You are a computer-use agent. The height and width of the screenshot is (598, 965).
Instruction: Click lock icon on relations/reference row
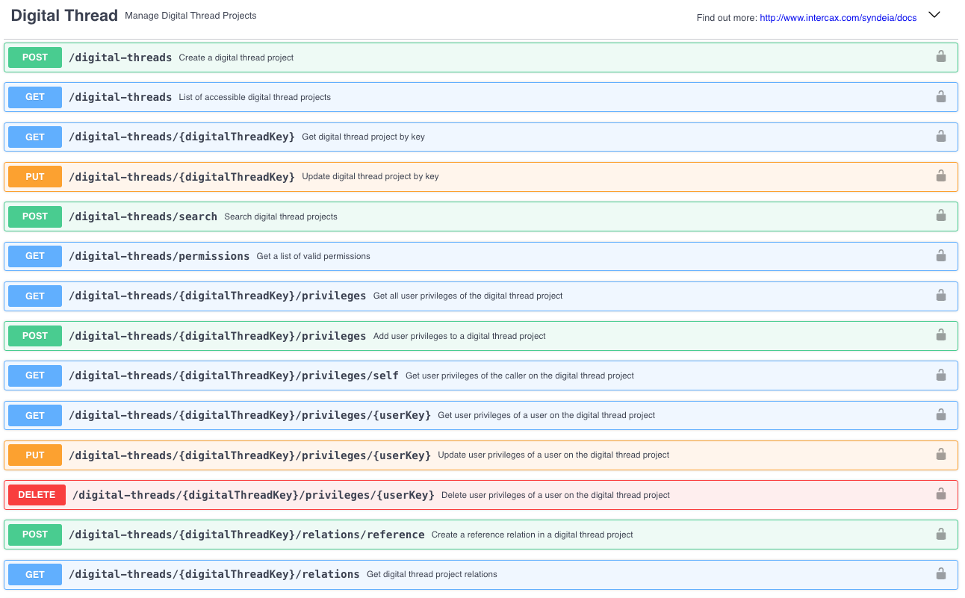pyautogui.click(x=940, y=534)
